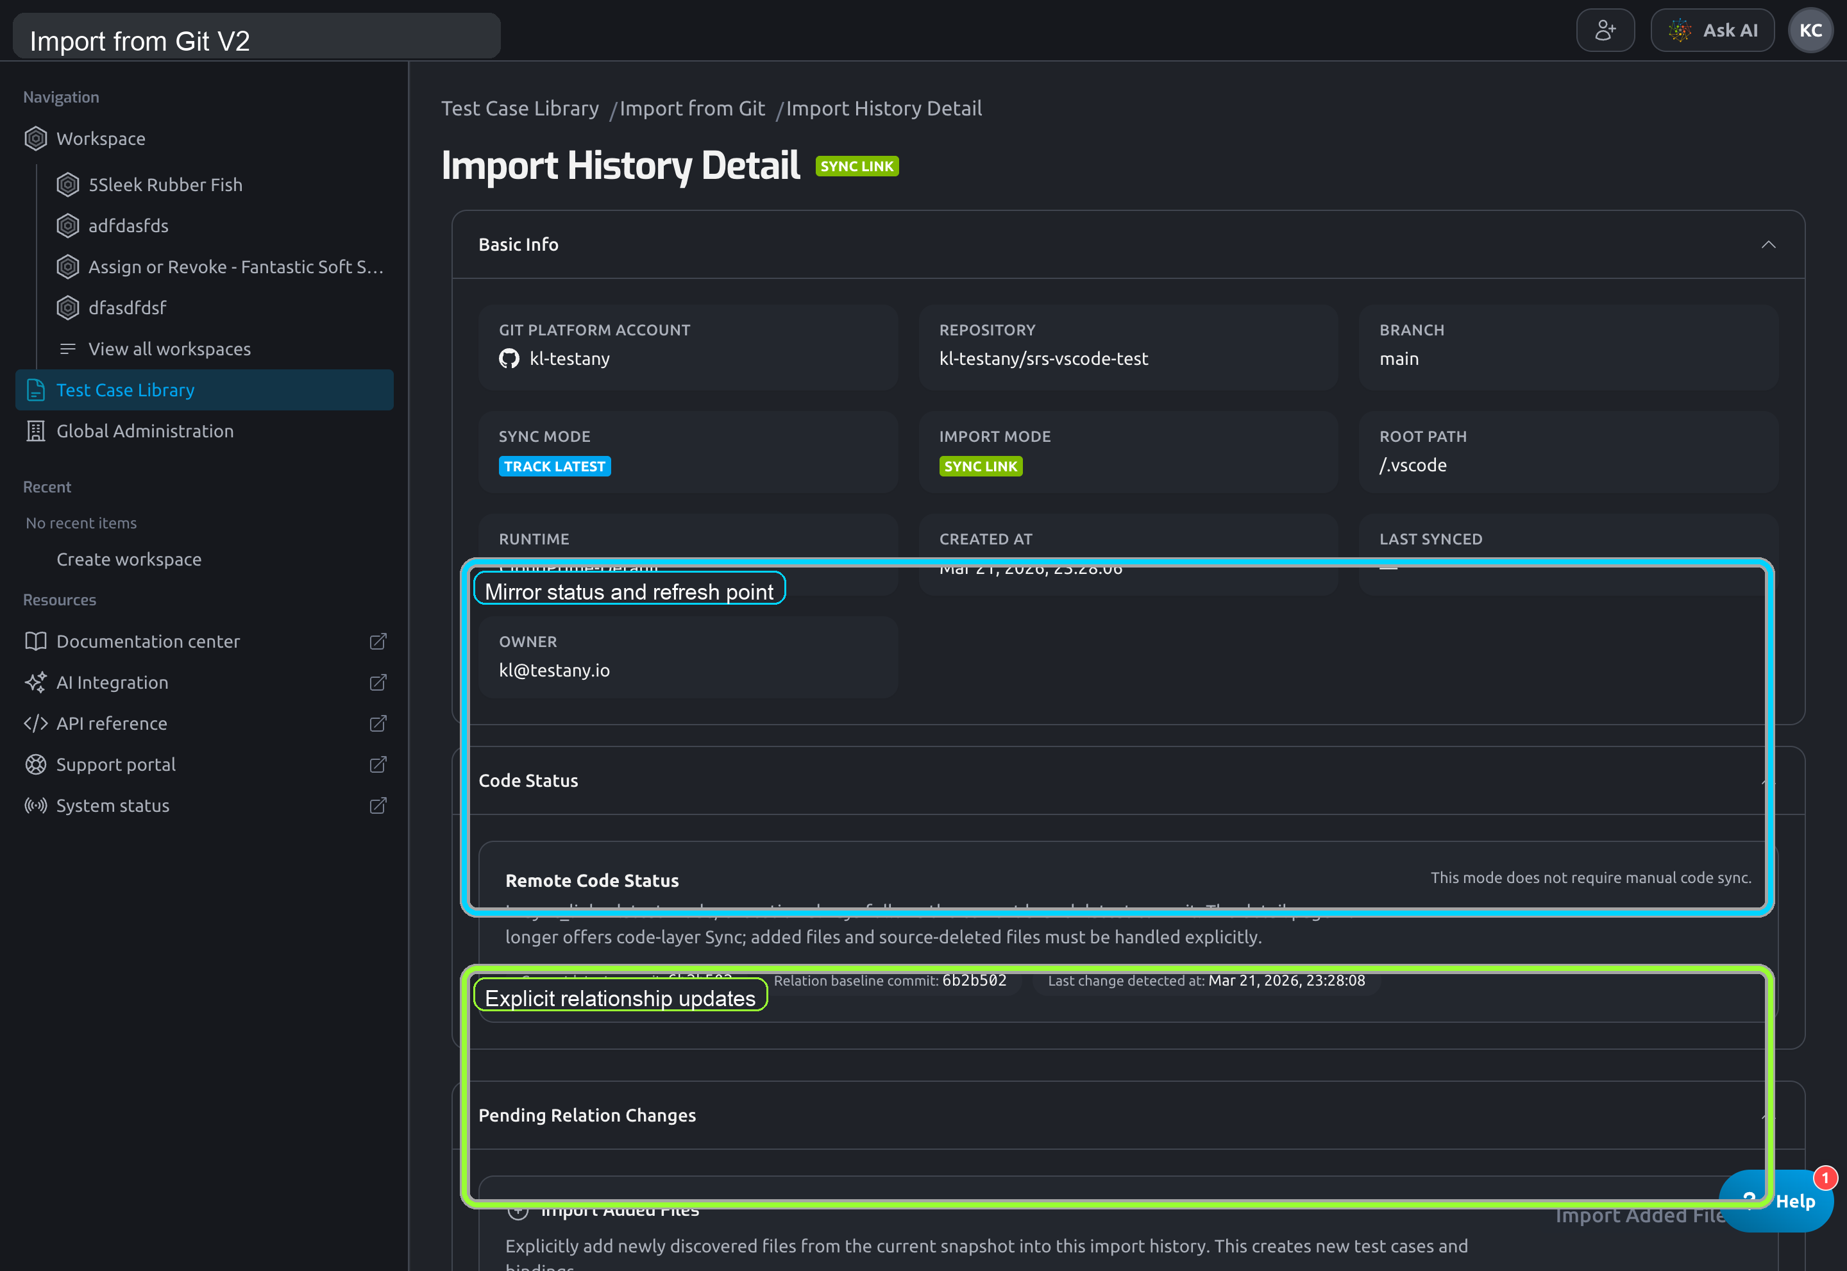
Task: Click the GitHub icon beside kl-testany
Action: click(x=509, y=358)
